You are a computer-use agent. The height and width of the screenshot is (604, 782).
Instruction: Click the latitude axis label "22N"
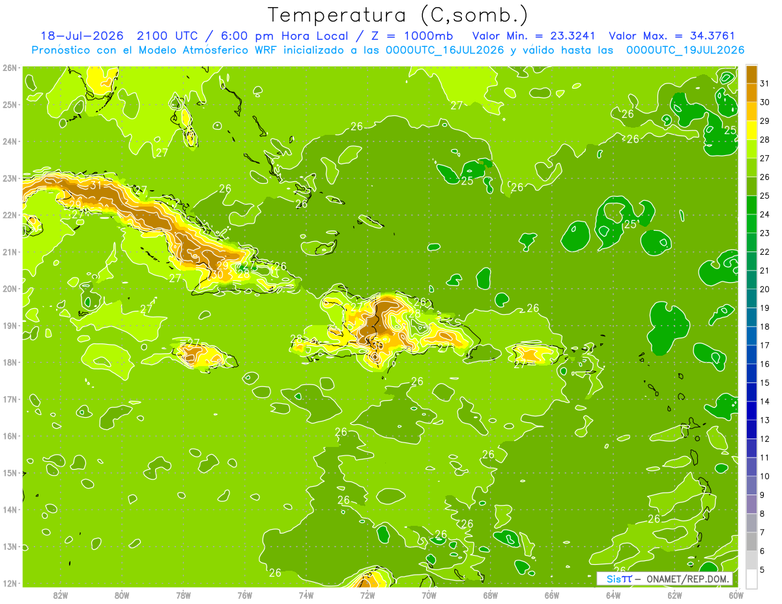pos(9,215)
